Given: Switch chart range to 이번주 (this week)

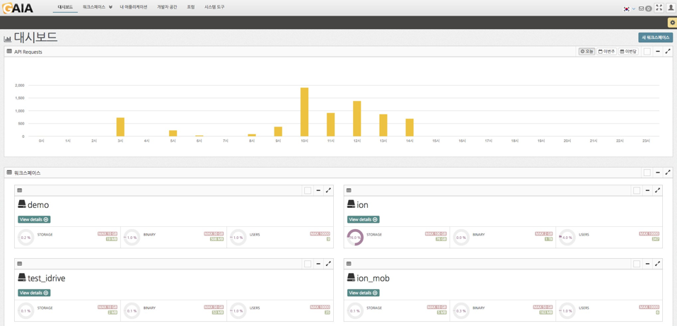Looking at the screenshot, I should click(606, 52).
